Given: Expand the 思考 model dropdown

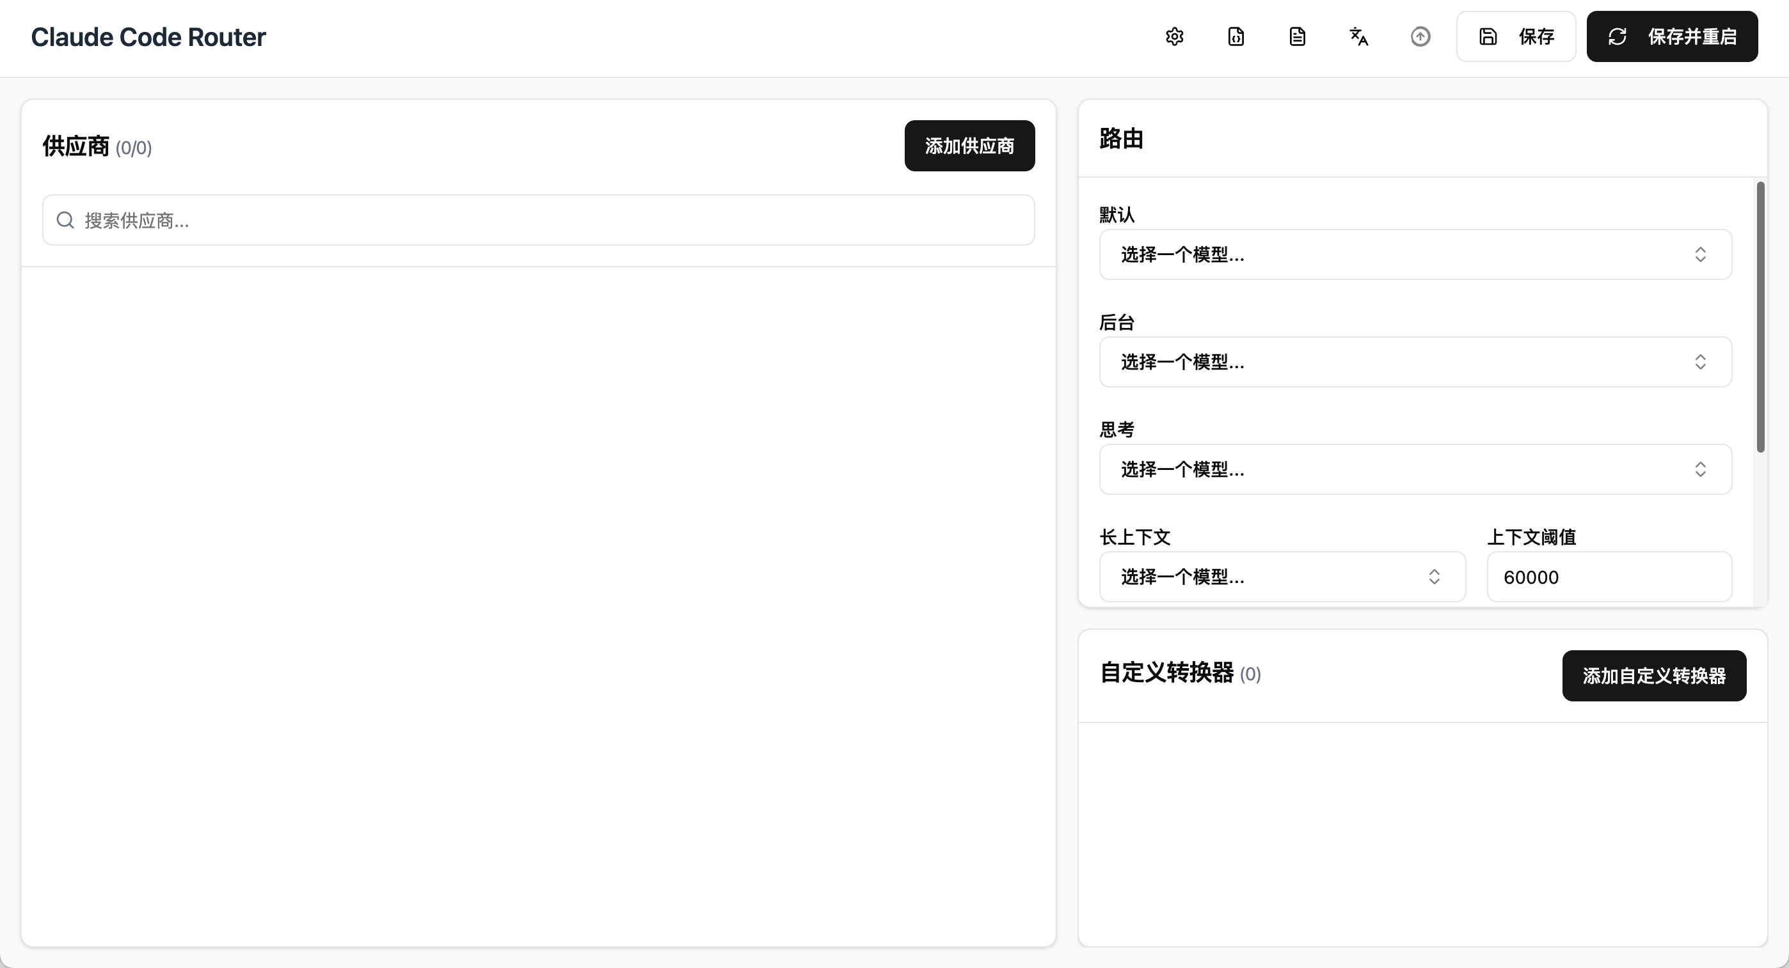Looking at the screenshot, I should pyautogui.click(x=1415, y=470).
